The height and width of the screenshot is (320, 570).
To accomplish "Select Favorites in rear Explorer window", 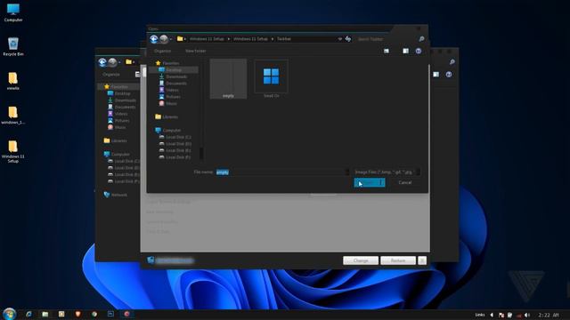I will (x=116, y=87).
